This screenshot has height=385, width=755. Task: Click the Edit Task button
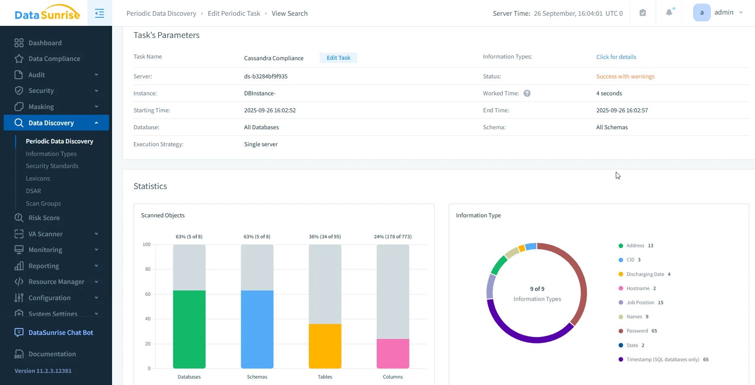click(x=338, y=57)
